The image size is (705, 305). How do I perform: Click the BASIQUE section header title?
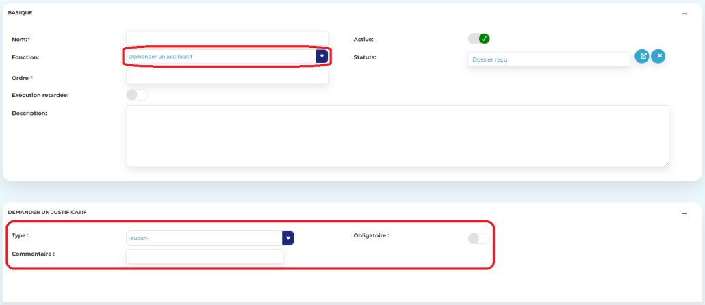tap(20, 13)
